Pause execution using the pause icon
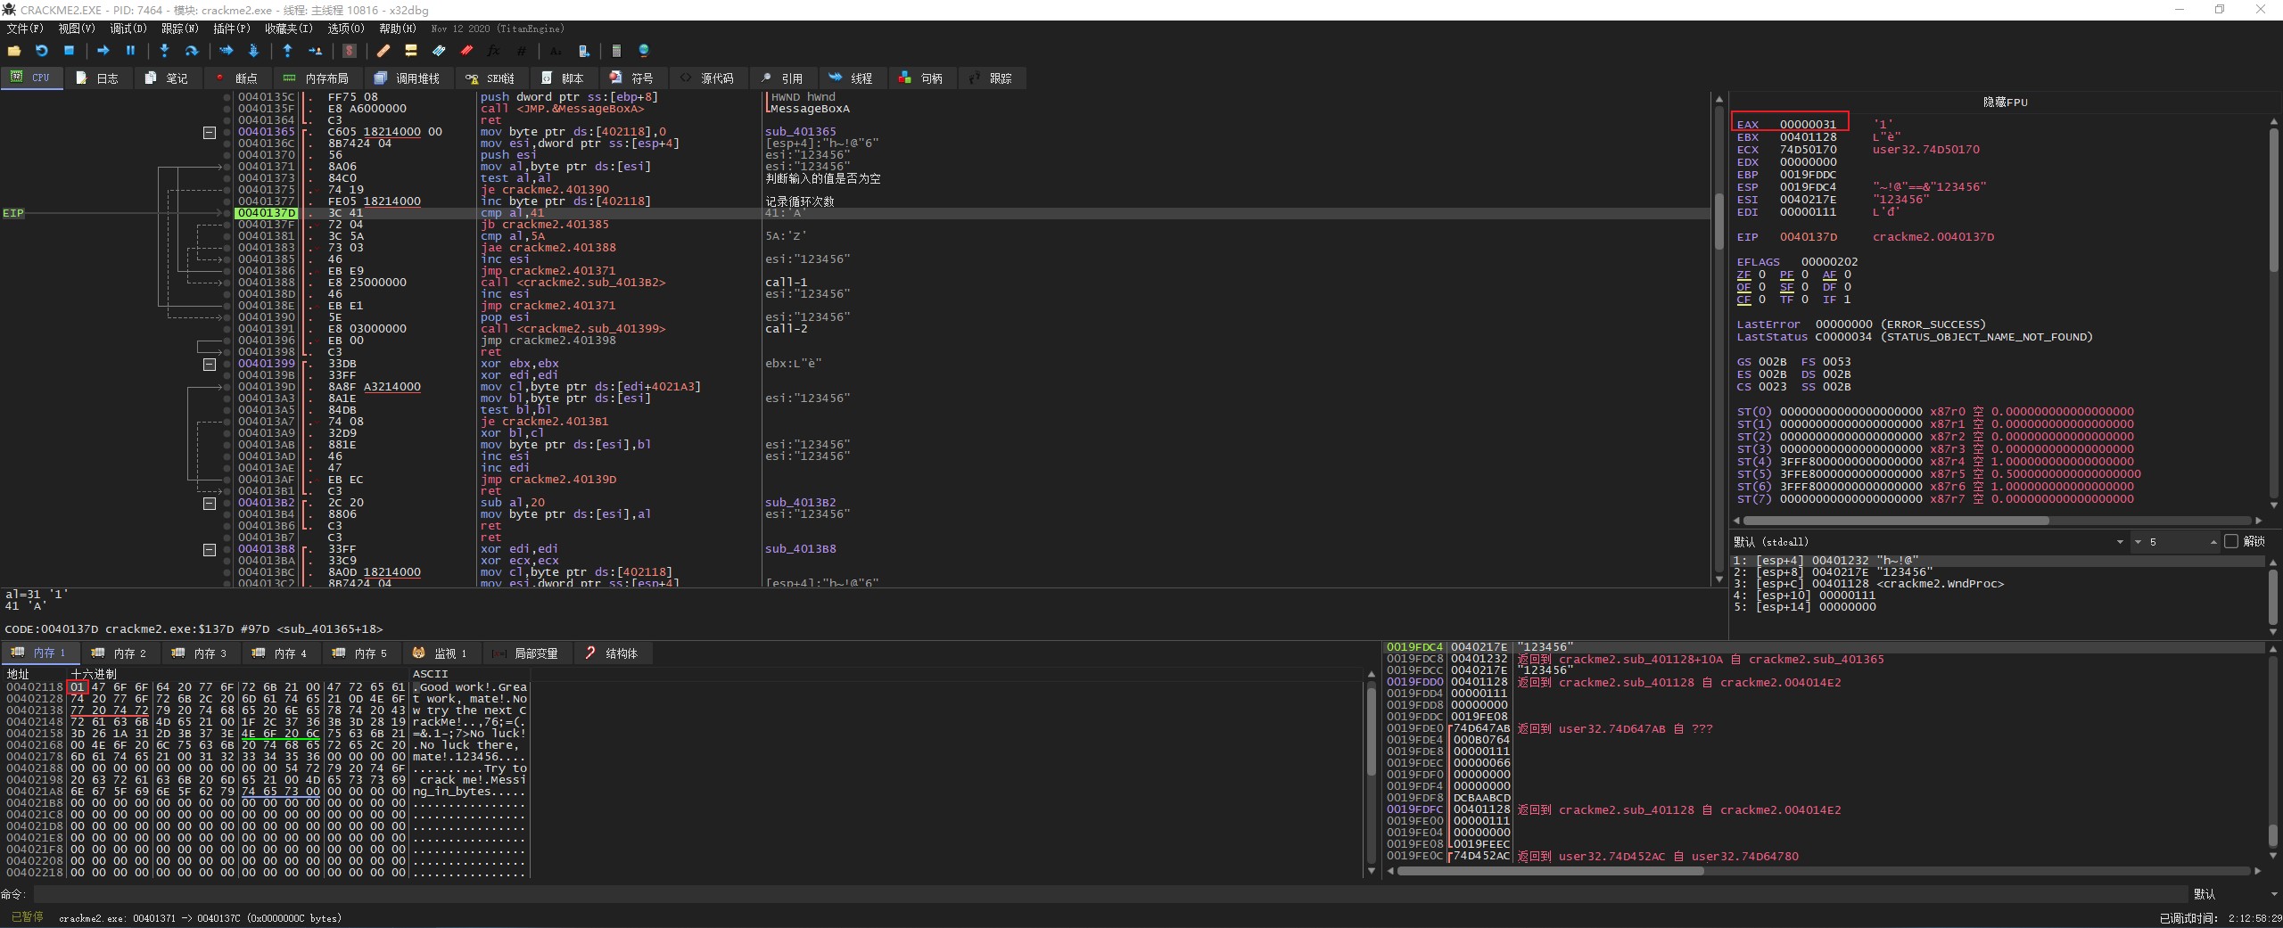This screenshot has width=2283, height=928. coord(130,51)
